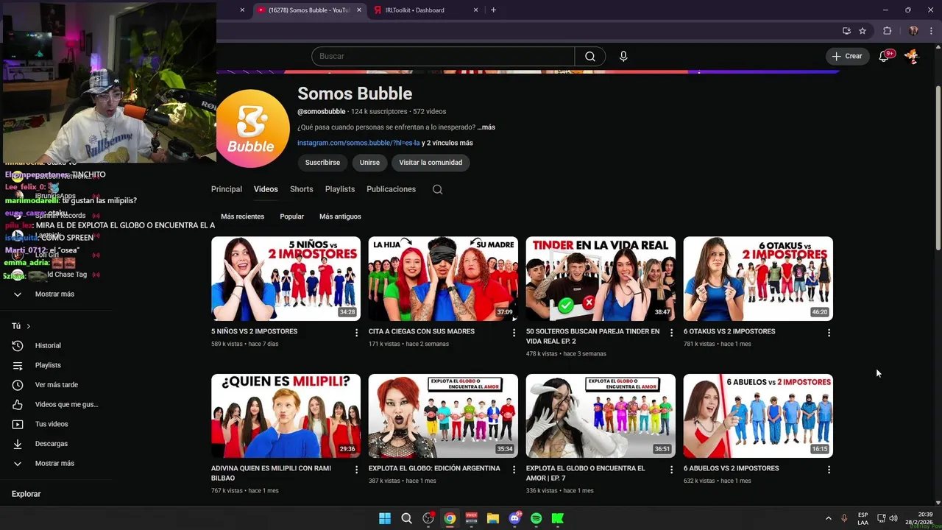Click the 6 OTAKUS VS 2 IMPOSTORES title
Image resolution: width=942 pixels, height=530 pixels.
click(729, 331)
